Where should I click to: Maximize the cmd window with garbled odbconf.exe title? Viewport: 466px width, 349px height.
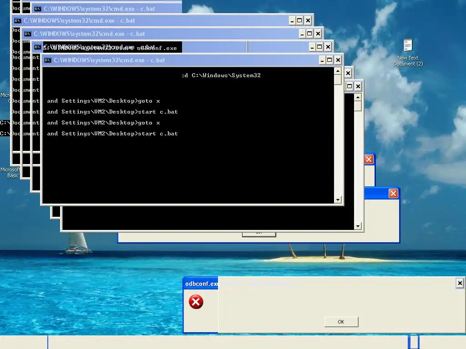click(x=319, y=47)
